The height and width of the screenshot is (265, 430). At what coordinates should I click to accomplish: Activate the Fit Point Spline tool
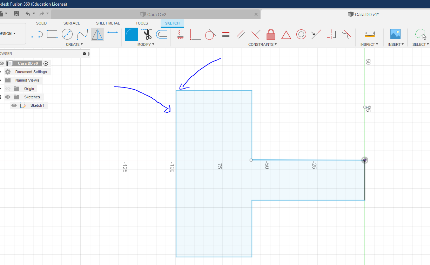[x=82, y=34]
